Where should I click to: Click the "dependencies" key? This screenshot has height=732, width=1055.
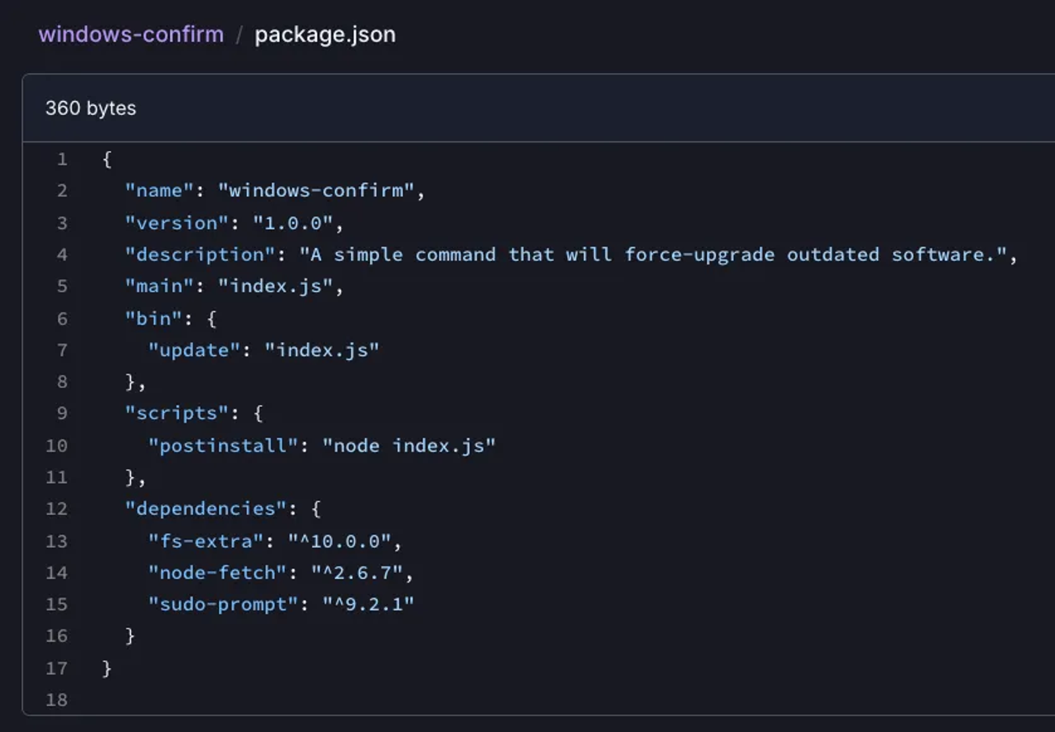(x=206, y=509)
